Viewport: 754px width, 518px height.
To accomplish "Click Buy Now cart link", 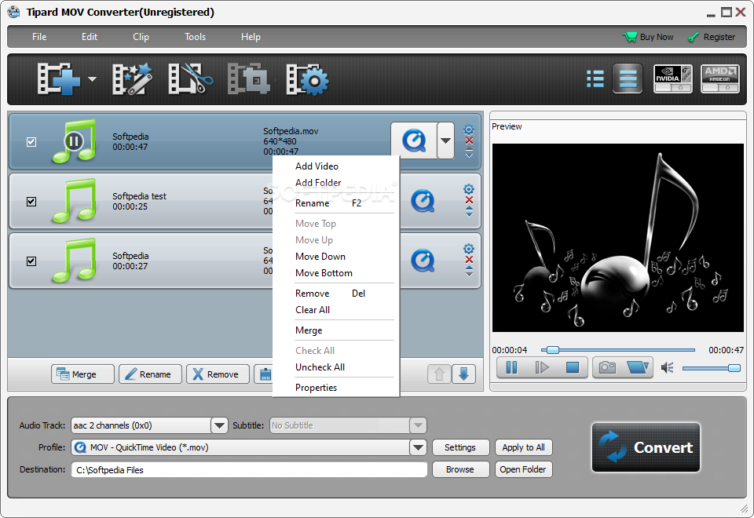I will 648,37.
